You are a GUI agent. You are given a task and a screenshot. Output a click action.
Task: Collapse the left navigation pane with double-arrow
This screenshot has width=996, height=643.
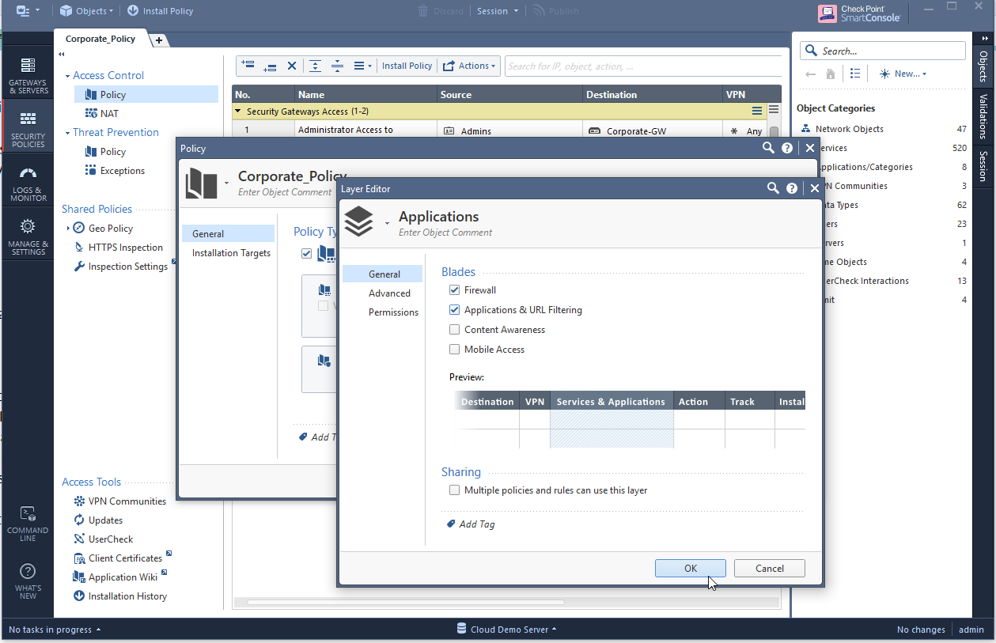(62, 54)
